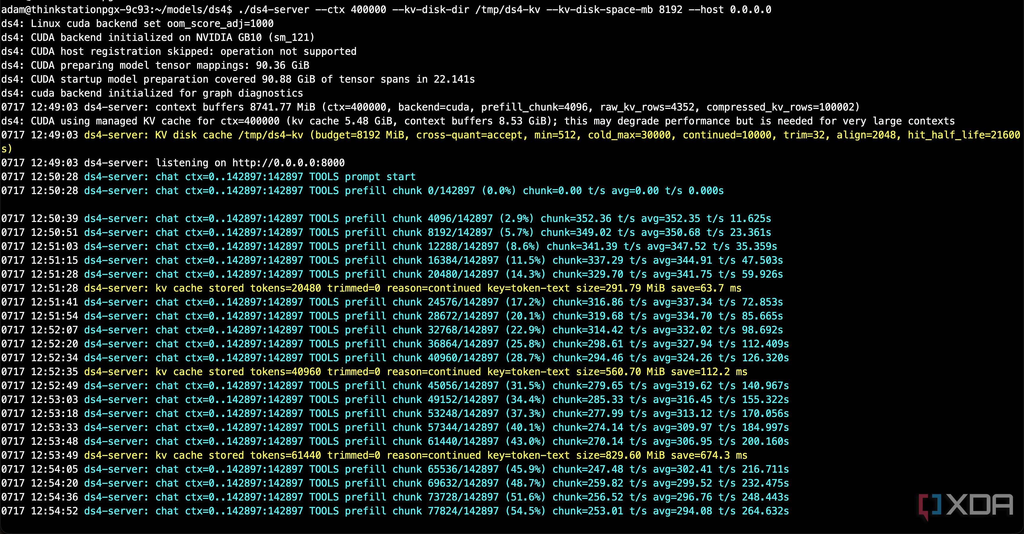Click yellow 'KV disk cache /tmp/ds4-kv' text
The height and width of the screenshot is (534, 1024).
(x=229, y=135)
